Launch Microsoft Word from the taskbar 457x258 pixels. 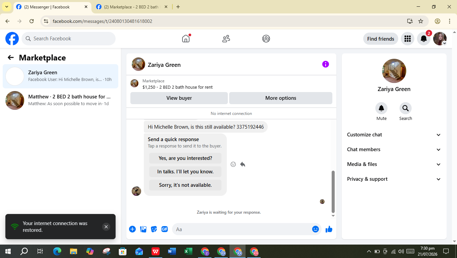(x=172, y=251)
